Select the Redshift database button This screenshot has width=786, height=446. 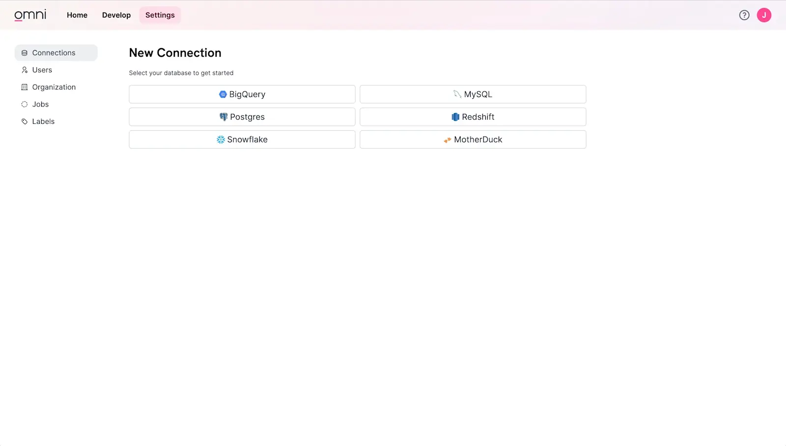click(x=473, y=117)
